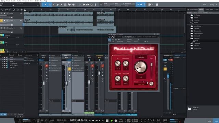Select the Paint tool
219x123 pixels.
61,5
